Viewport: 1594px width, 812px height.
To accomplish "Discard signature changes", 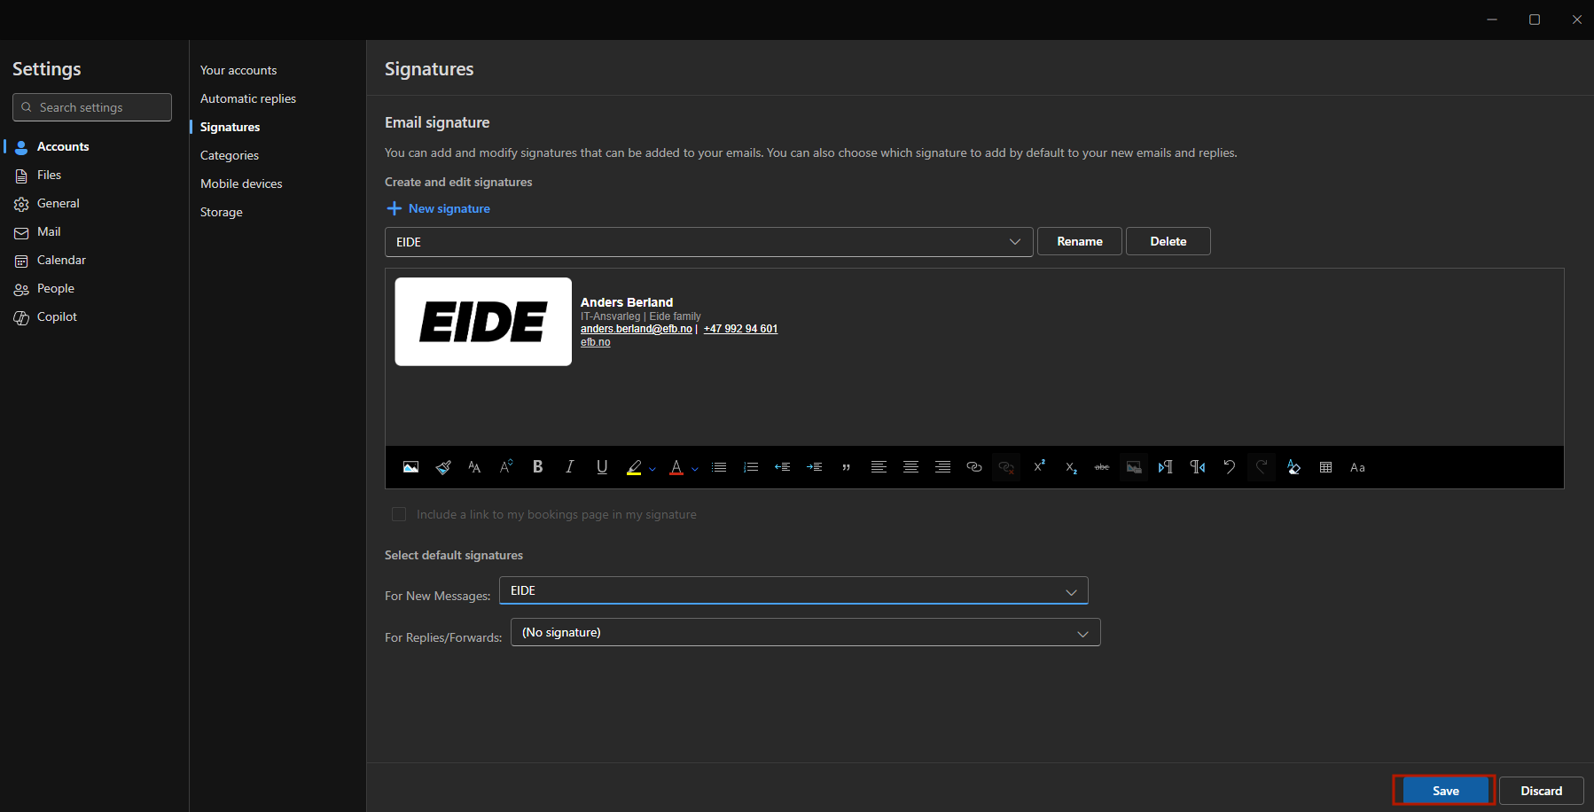I will pyautogui.click(x=1542, y=791).
